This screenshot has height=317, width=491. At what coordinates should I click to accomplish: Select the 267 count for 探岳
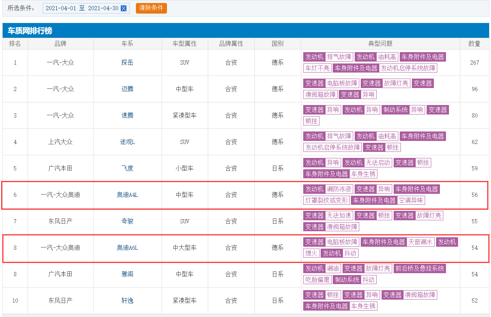(x=475, y=63)
